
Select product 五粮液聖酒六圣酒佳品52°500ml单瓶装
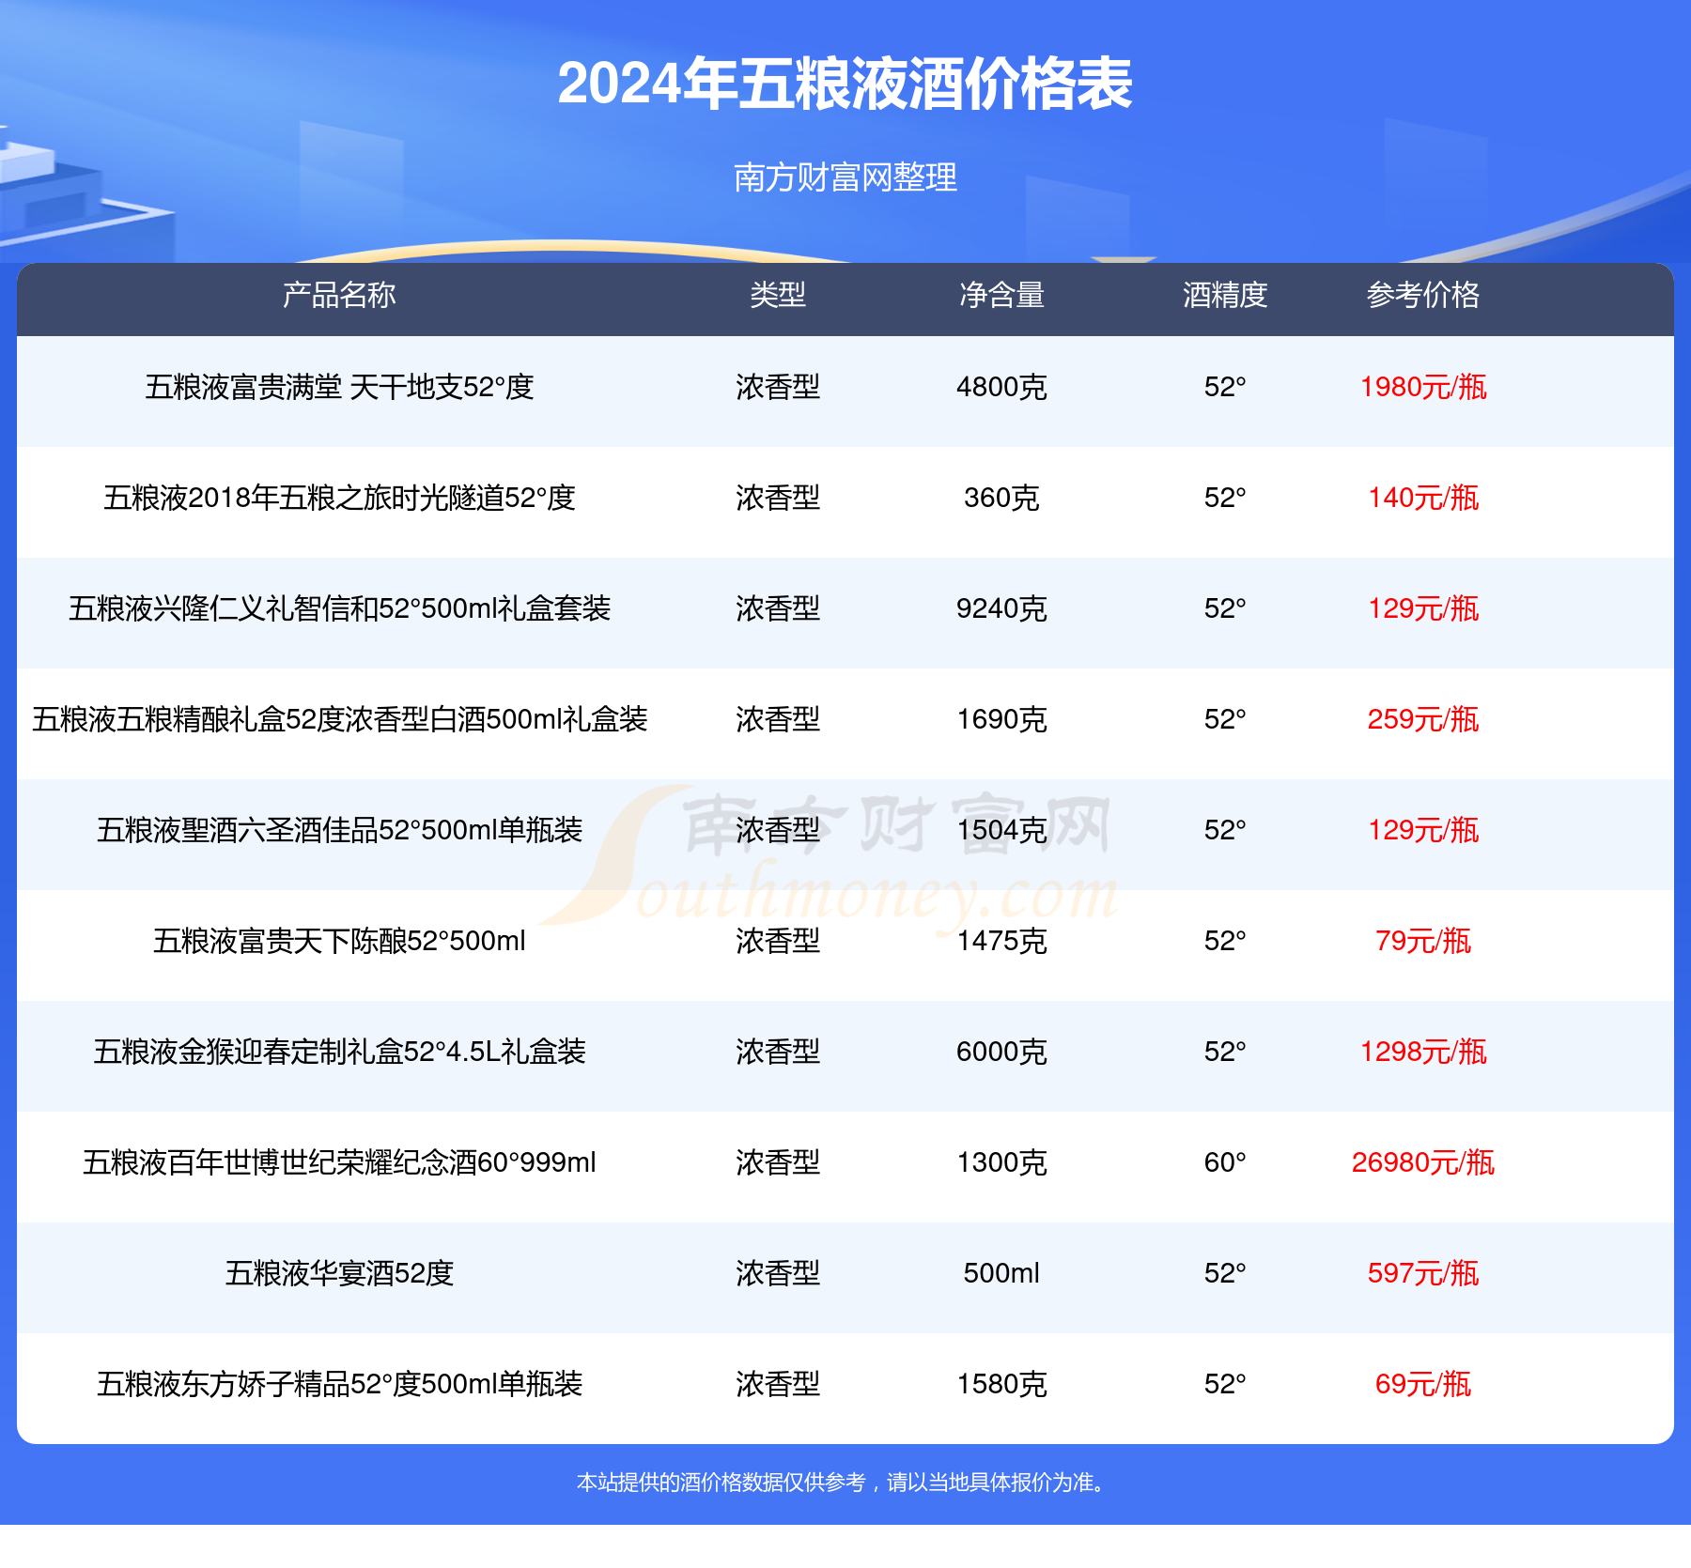pos(339,830)
